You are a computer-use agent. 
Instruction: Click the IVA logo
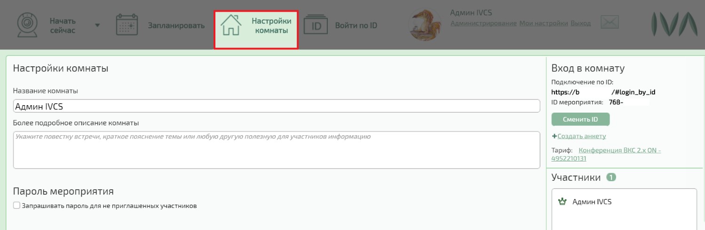tap(673, 25)
